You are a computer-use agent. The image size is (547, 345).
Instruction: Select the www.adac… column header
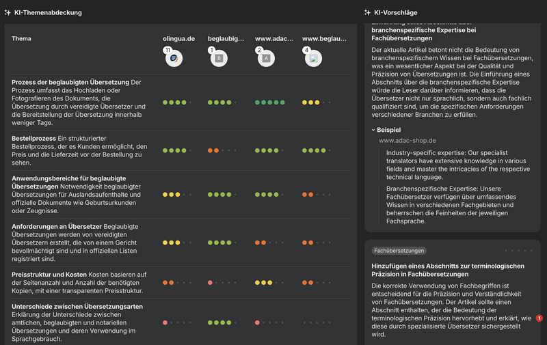click(x=272, y=39)
